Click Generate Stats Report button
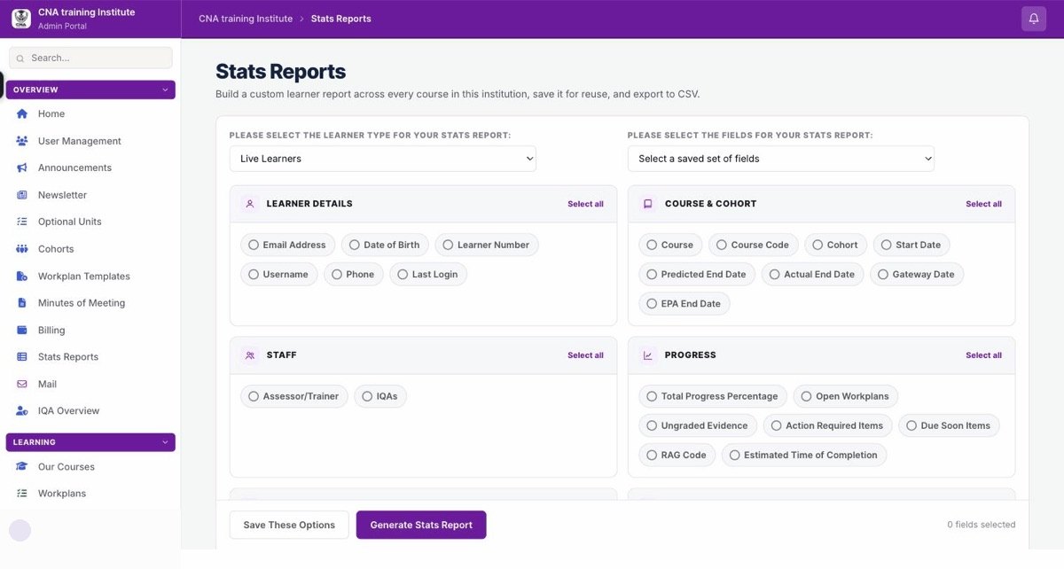The image size is (1064, 569). 421,525
